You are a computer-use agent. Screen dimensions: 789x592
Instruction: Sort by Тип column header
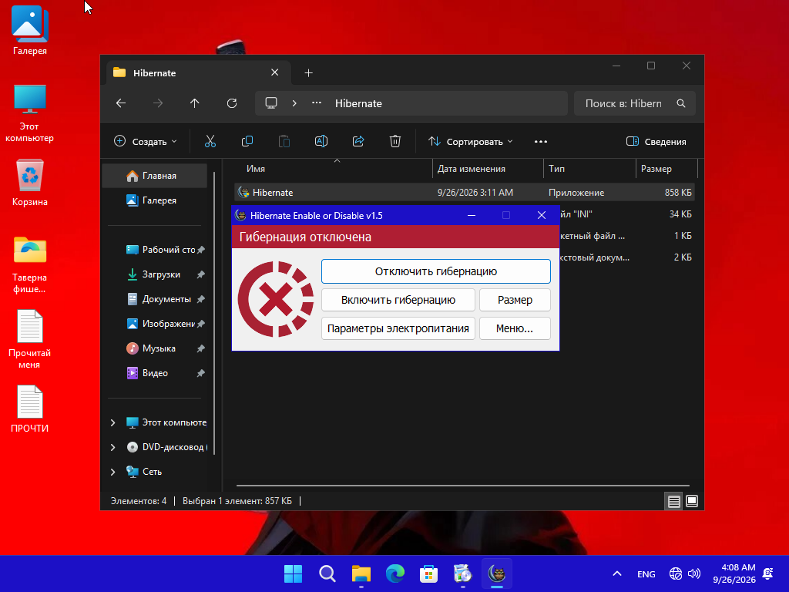pyautogui.click(x=589, y=169)
